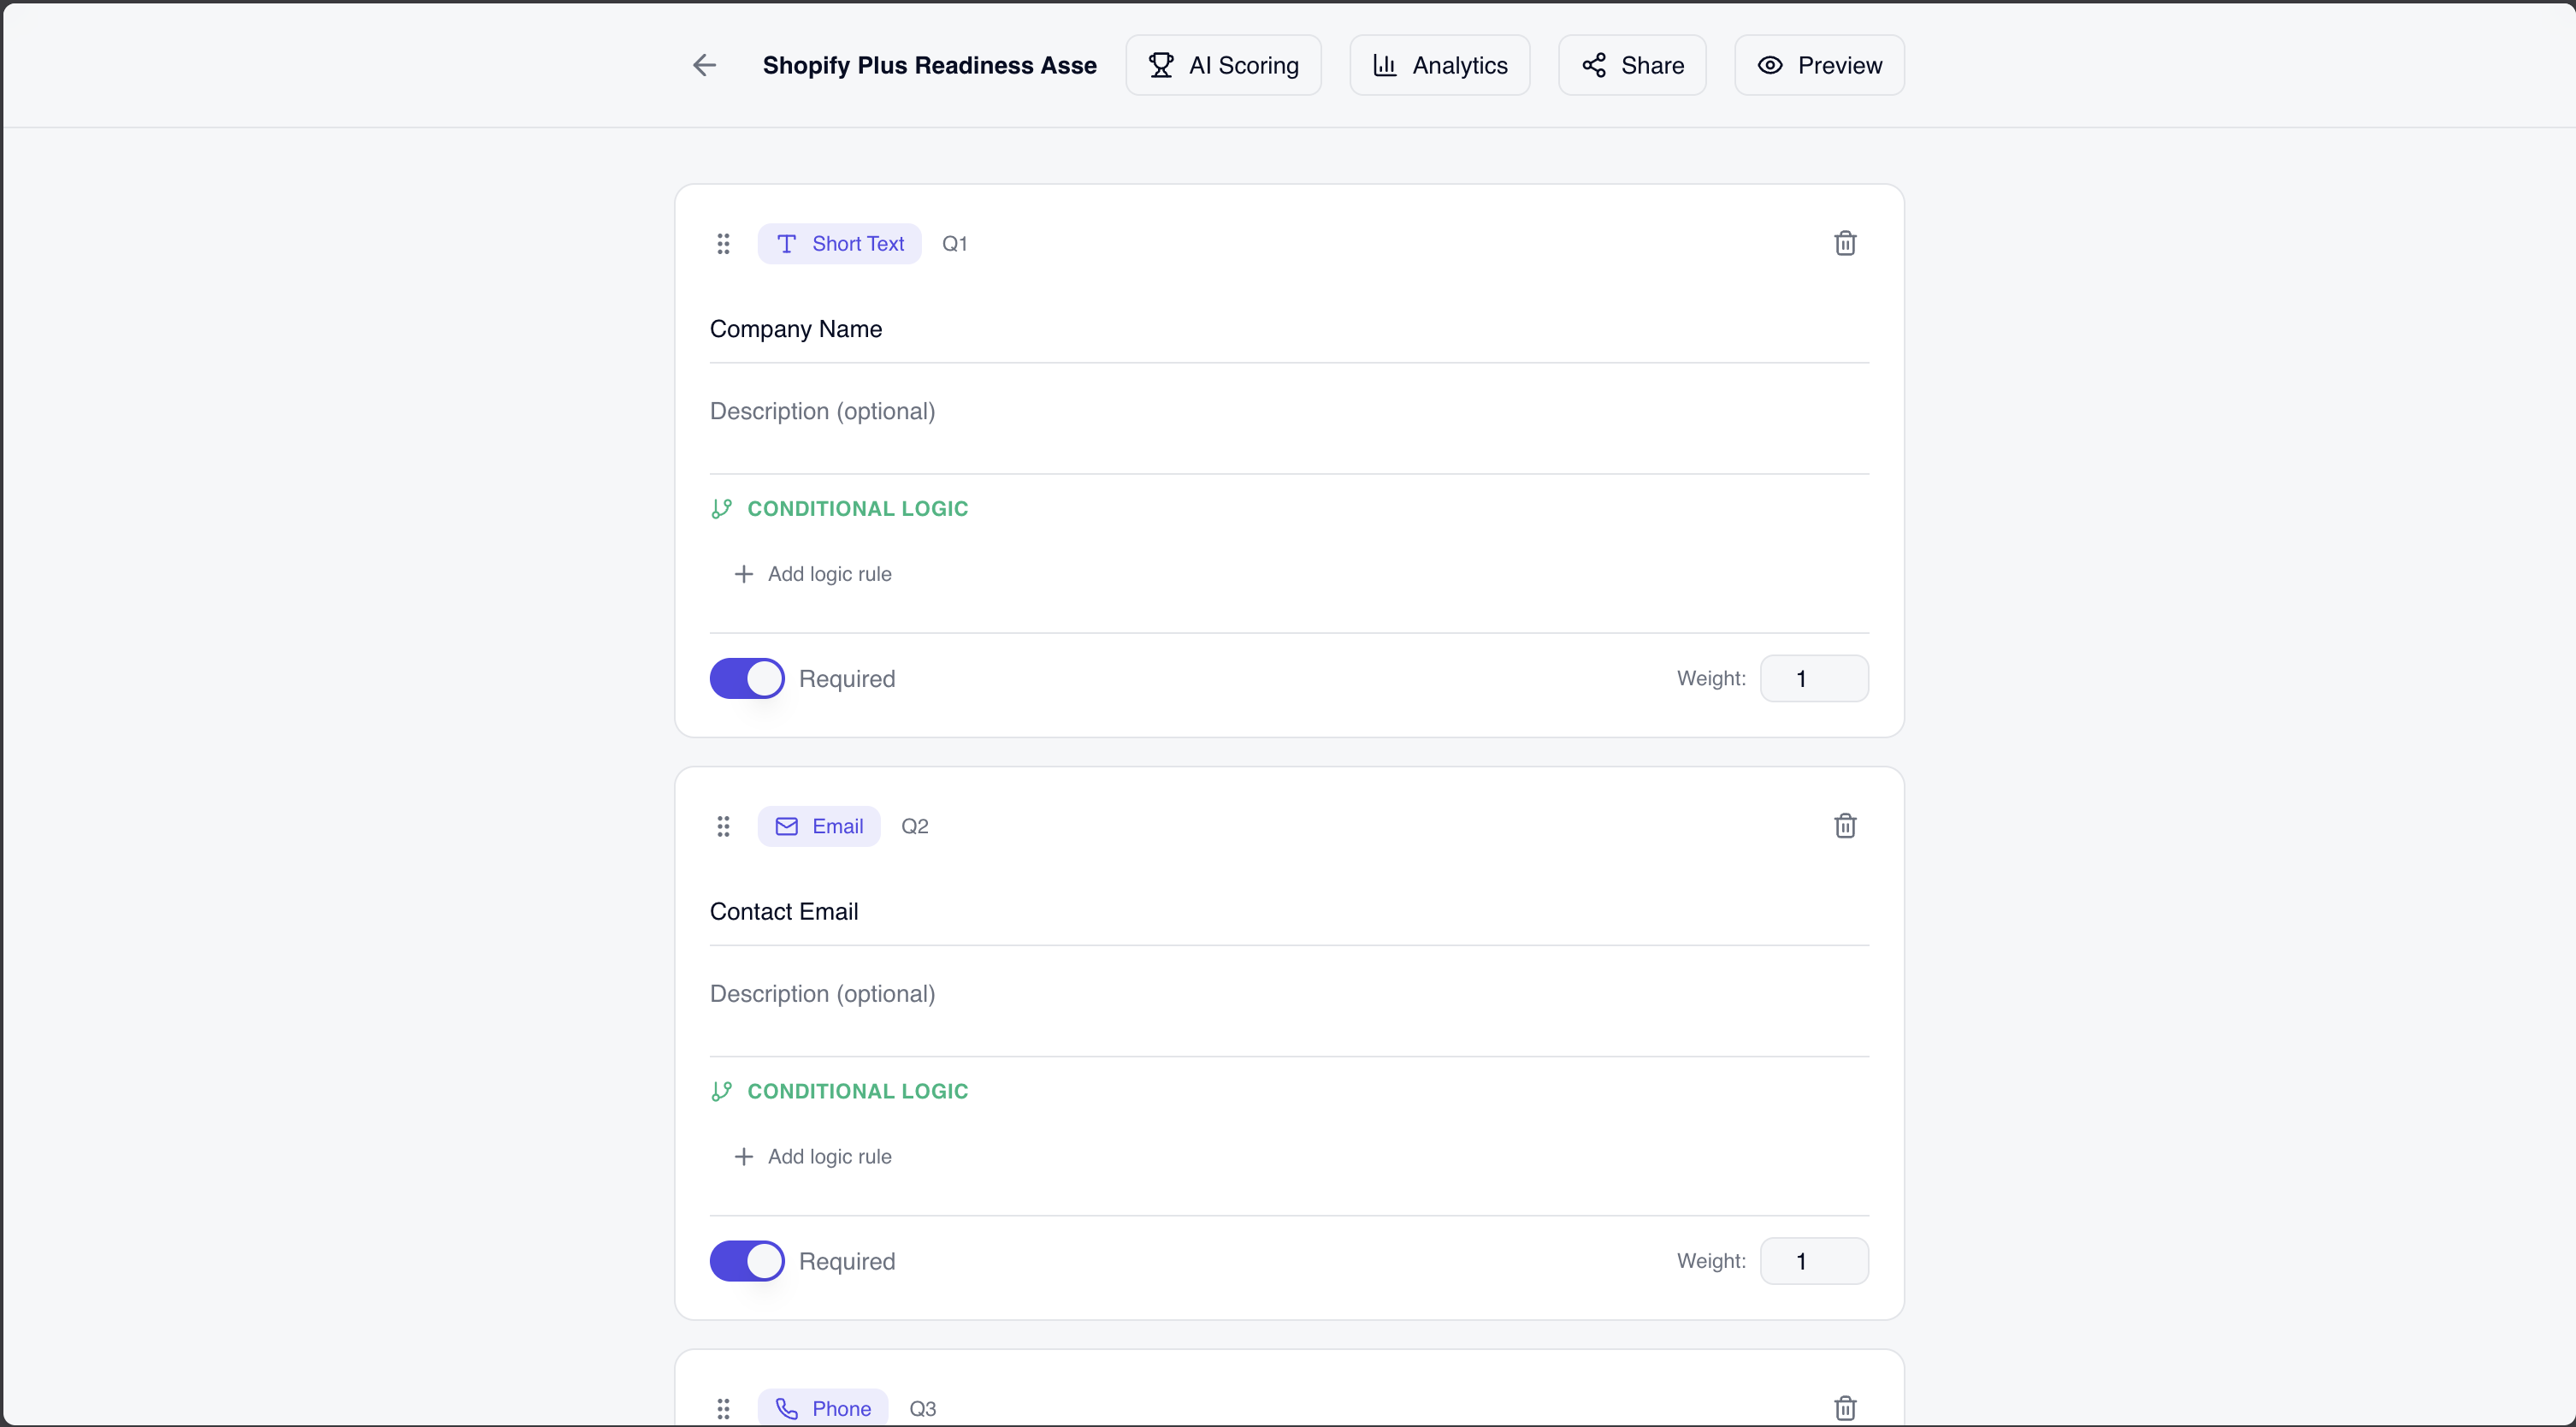
Task: Turn off Required for Contact Email question
Action: [x=746, y=1261]
